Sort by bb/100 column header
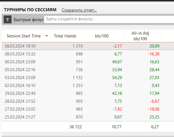This screenshot has width=174, height=137. pos(101,36)
